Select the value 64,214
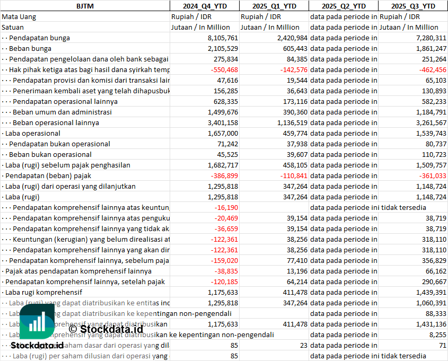Screen dimensions: 448x361 [297, 281]
